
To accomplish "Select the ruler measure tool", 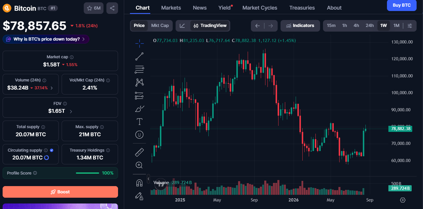I will [x=140, y=152].
